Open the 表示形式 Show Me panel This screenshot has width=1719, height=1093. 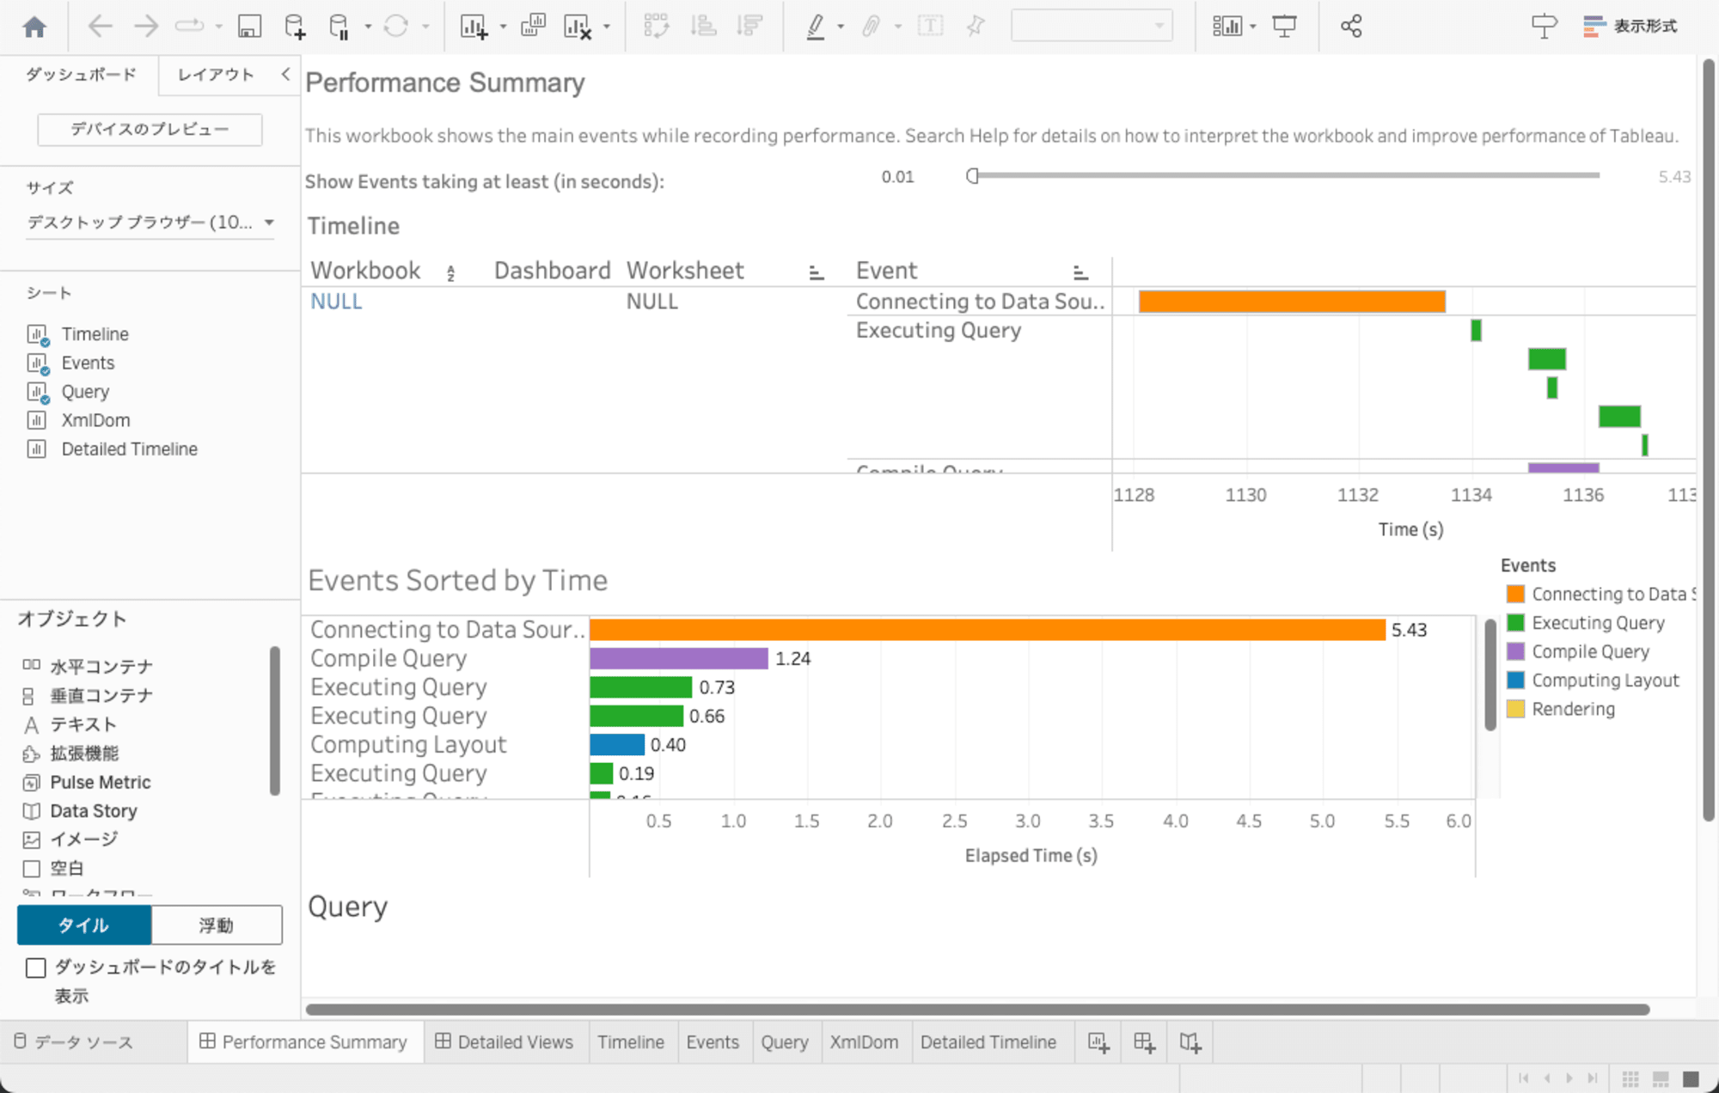[1630, 27]
